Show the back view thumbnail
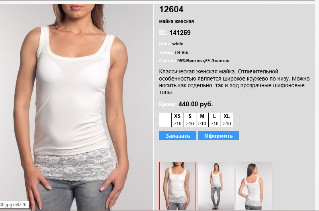The image size is (319, 211). (x=254, y=186)
